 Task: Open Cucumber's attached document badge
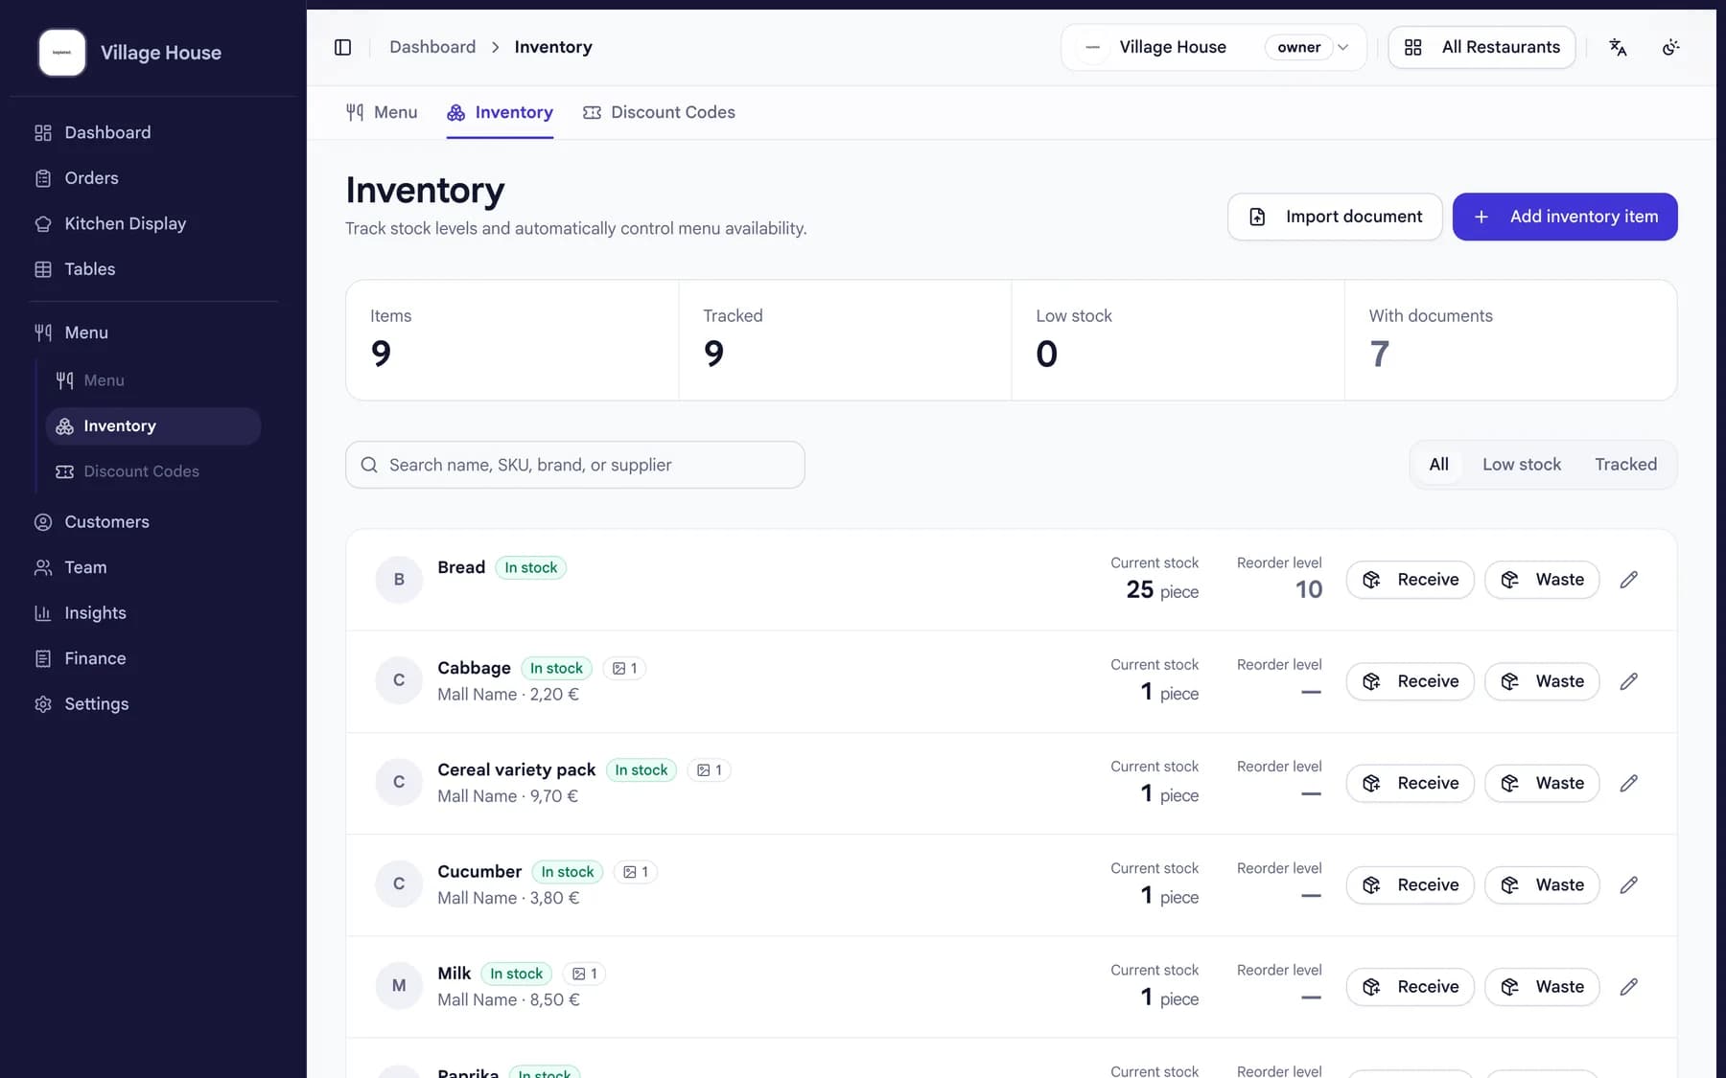click(x=636, y=872)
